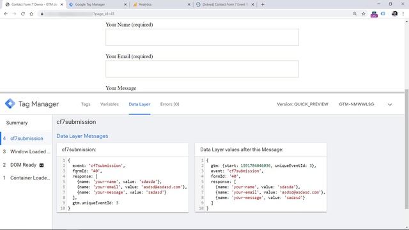Switch to the Analytics browser tab

pyautogui.click(x=160, y=4)
